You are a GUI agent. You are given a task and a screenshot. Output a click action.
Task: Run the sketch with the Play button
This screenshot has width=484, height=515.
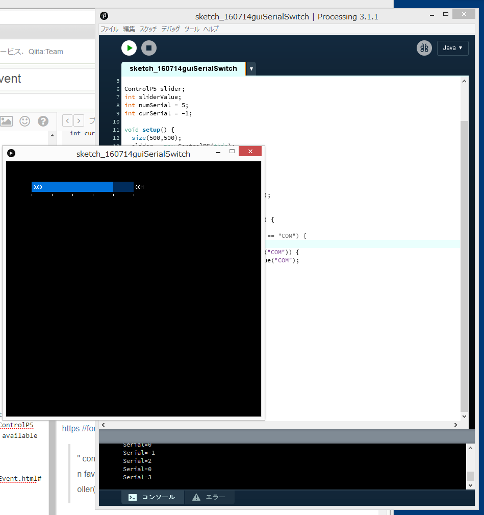(x=129, y=47)
